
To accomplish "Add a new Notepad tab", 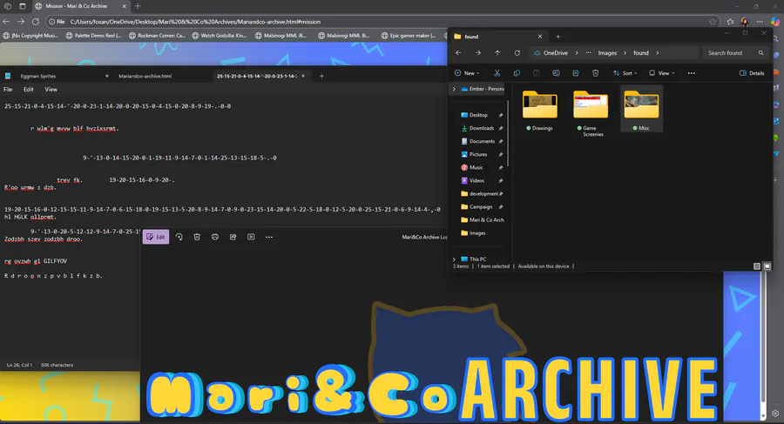I will pyautogui.click(x=321, y=76).
